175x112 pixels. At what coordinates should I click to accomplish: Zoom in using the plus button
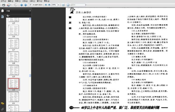point(49,5)
